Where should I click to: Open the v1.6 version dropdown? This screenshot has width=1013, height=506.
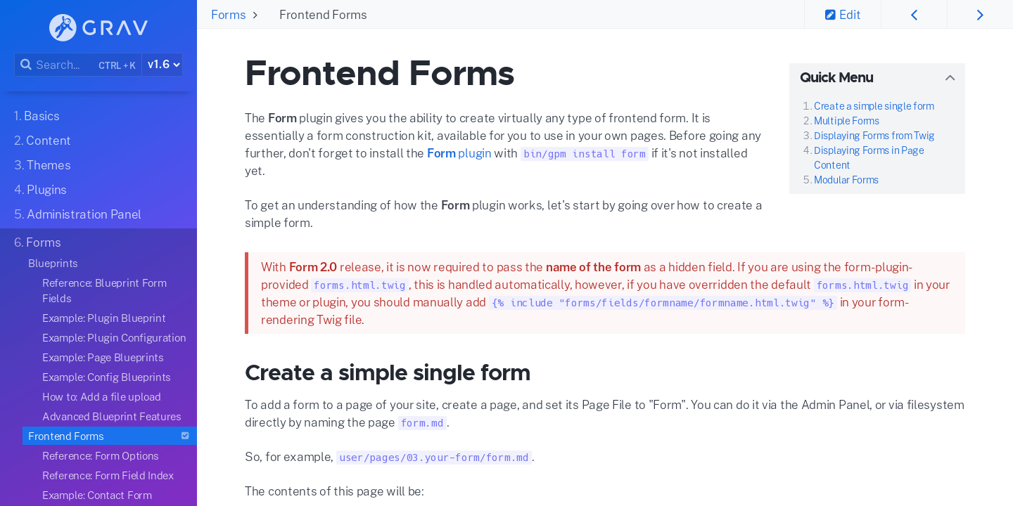point(163,65)
